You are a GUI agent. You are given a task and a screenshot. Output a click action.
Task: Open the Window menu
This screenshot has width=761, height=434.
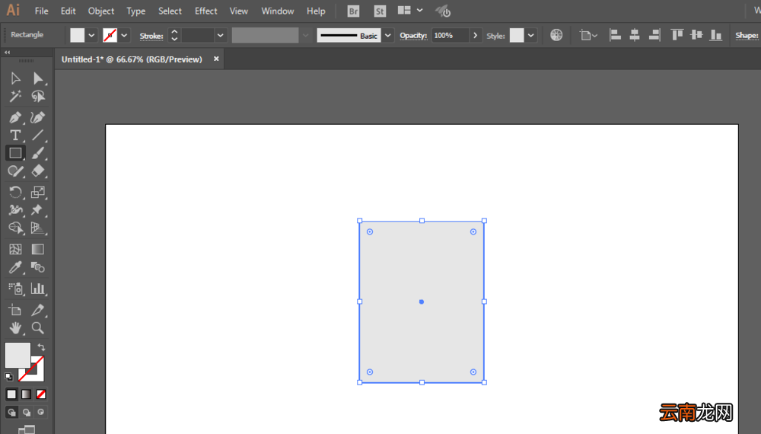pos(278,11)
